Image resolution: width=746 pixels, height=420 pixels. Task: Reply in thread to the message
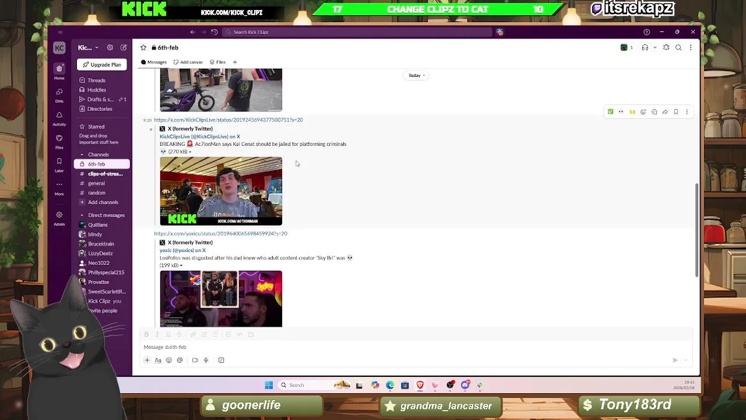pos(654,112)
